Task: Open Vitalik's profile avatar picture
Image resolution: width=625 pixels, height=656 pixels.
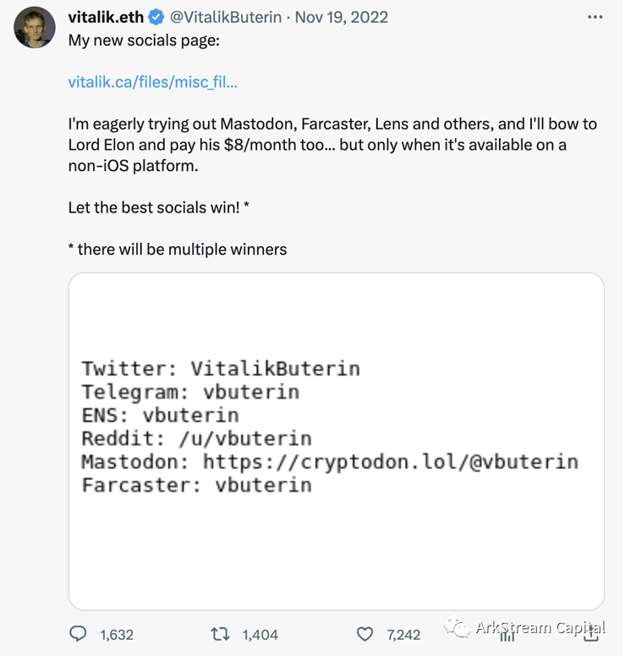Action: (x=34, y=29)
